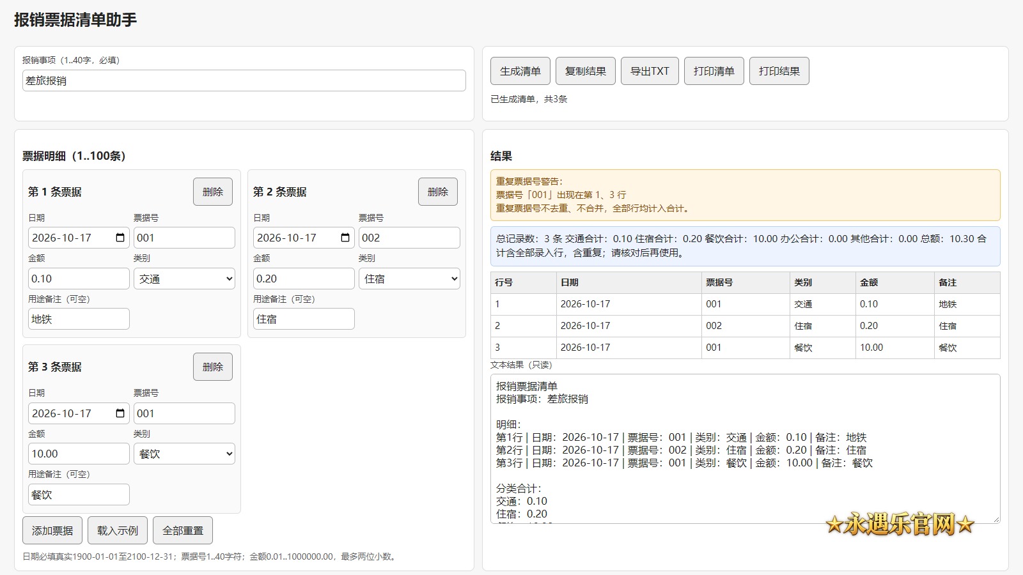Delete ticket 3 with its 删除 button
The image size is (1023, 575).
click(x=213, y=367)
